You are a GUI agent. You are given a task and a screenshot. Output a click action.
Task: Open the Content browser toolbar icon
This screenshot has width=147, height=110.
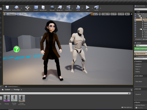(36, 8)
